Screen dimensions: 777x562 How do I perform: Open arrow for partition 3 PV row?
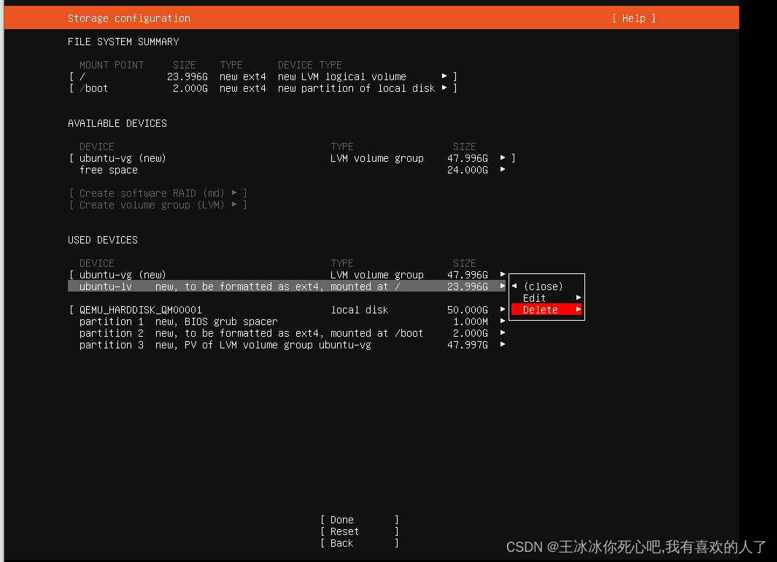[503, 345]
